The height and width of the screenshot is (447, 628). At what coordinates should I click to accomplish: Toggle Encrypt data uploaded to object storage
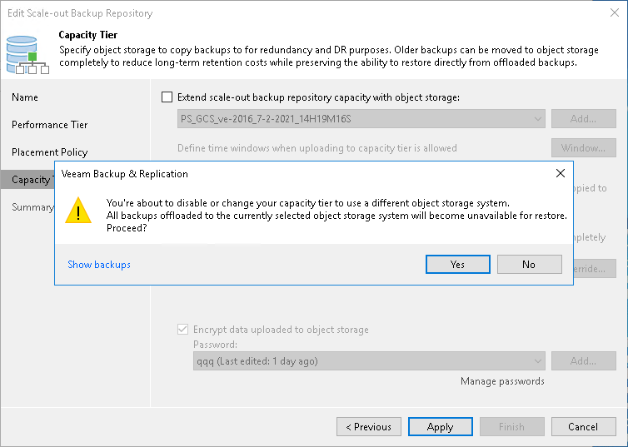[x=183, y=330]
